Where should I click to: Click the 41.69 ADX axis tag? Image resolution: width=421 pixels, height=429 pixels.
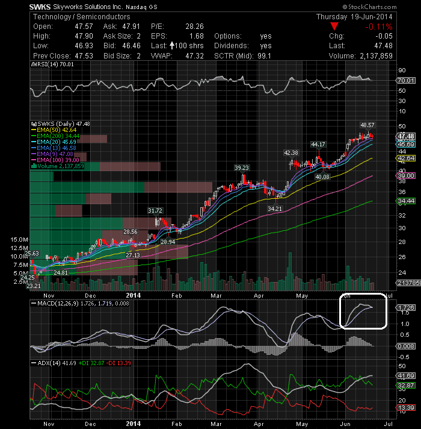tap(406, 375)
